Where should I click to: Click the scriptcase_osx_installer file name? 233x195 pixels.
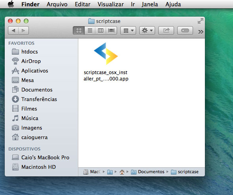coord(106,76)
